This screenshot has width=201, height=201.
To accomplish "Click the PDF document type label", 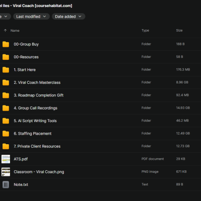I will (153, 159).
